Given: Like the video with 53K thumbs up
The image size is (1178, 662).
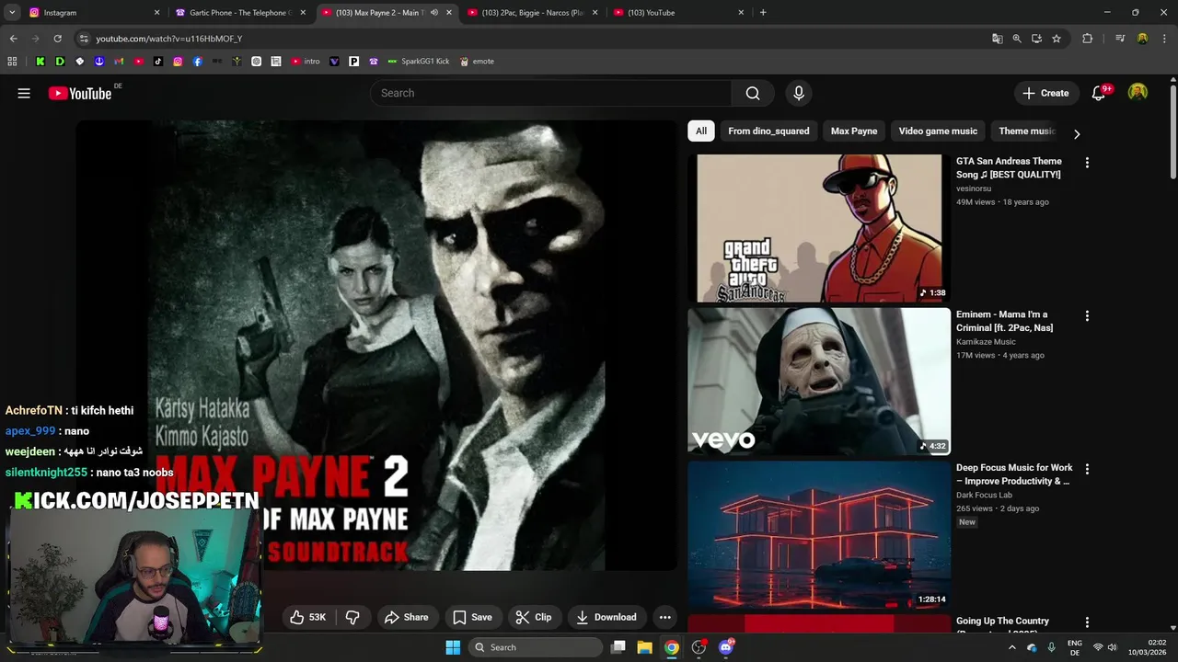Looking at the screenshot, I should [x=308, y=617].
